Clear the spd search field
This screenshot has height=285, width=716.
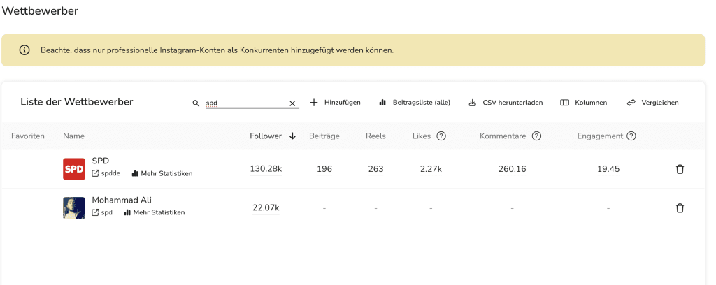(x=292, y=103)
